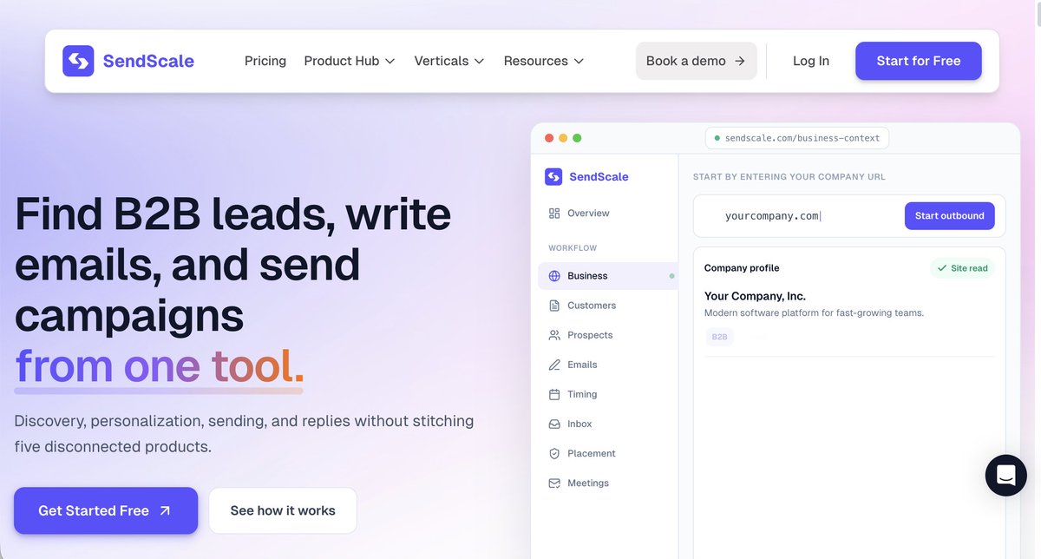Screen dimensions: 1041x559
Task: Click the "WORKFLOW" section label
Action: point(573,248)
